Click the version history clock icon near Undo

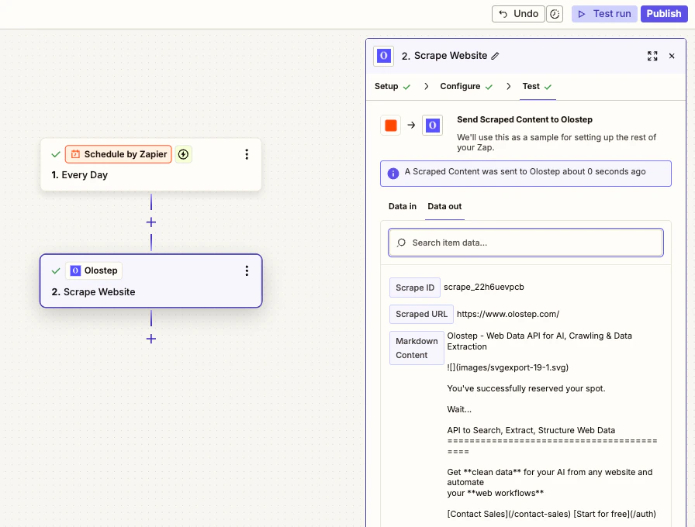click(555, 13)
